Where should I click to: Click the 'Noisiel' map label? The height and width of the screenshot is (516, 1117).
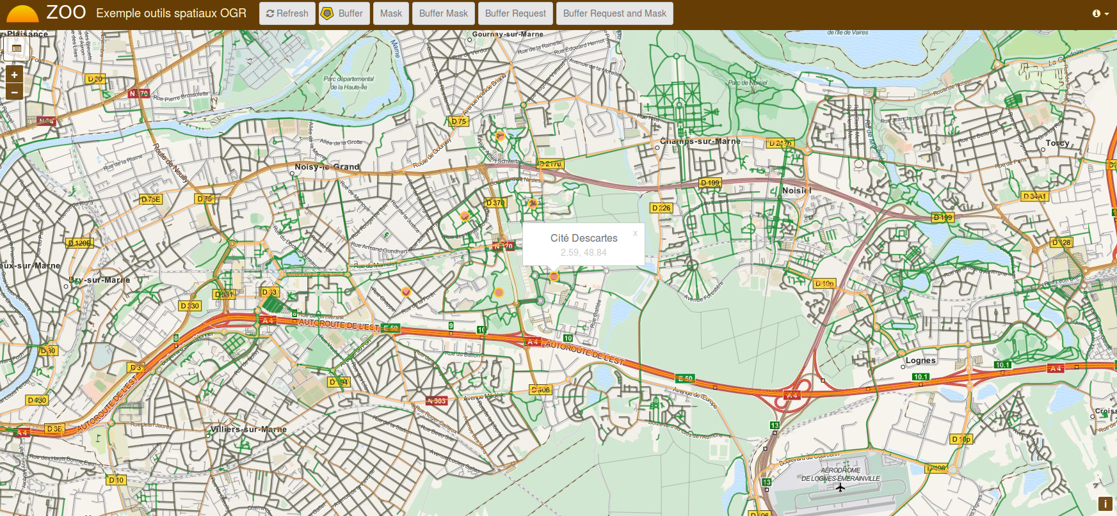(796, 191)
